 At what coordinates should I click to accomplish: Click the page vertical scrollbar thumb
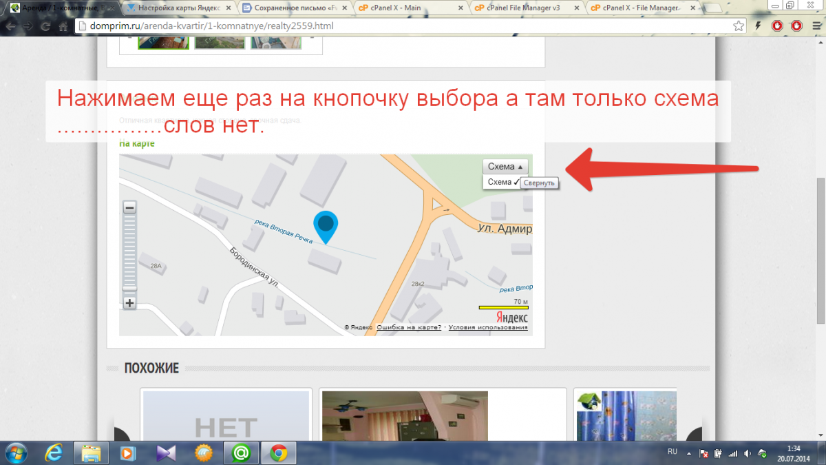point(820,251)
